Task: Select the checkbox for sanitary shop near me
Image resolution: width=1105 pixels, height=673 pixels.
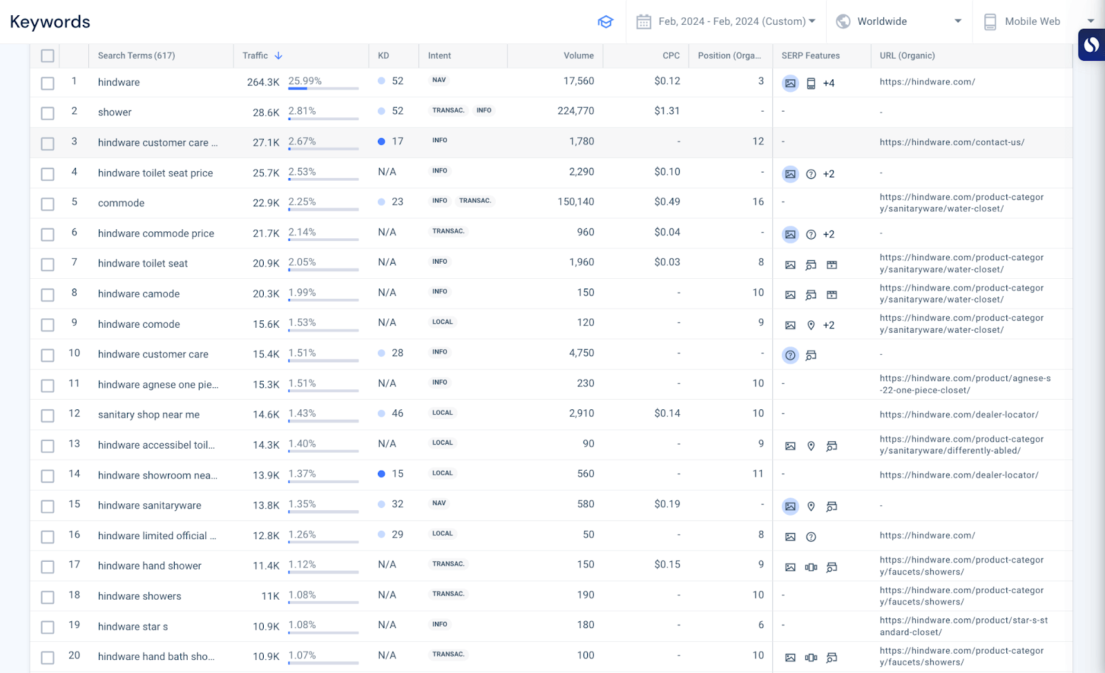Action: click(x=48, y=416)
